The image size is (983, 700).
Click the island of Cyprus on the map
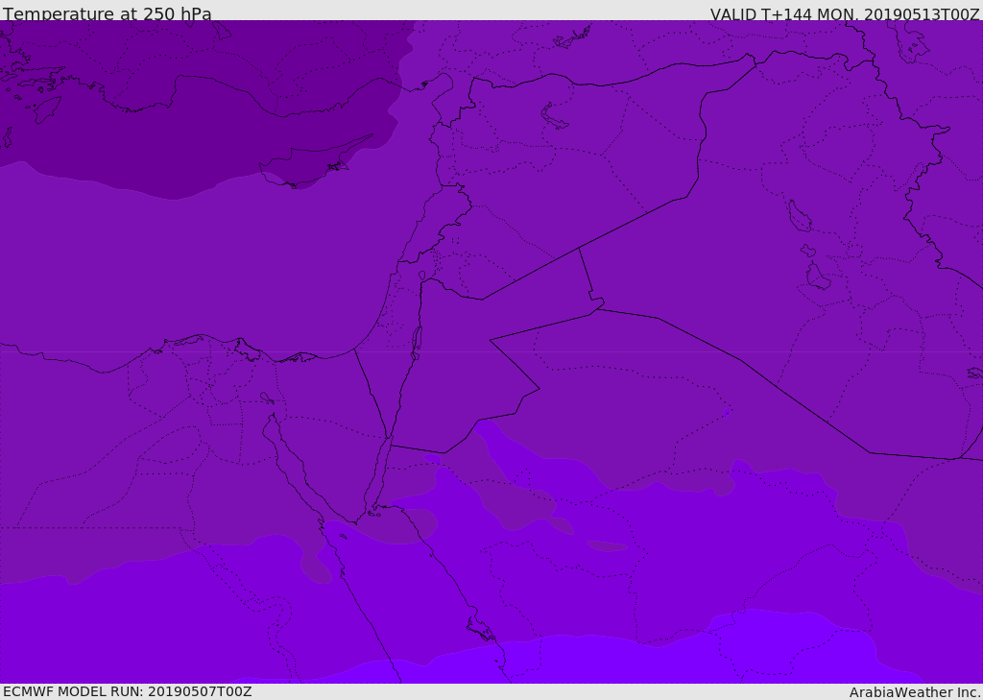310,162
